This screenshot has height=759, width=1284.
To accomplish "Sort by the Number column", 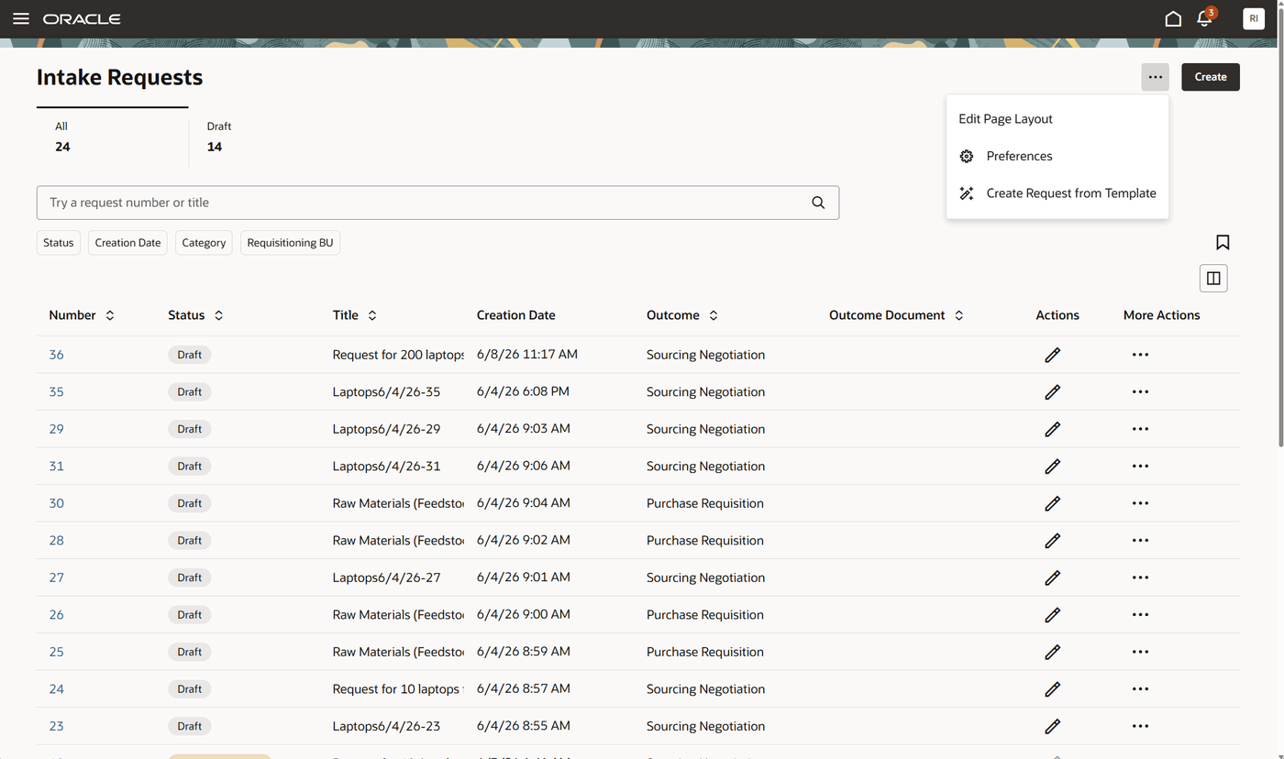I will coord(110,315).
